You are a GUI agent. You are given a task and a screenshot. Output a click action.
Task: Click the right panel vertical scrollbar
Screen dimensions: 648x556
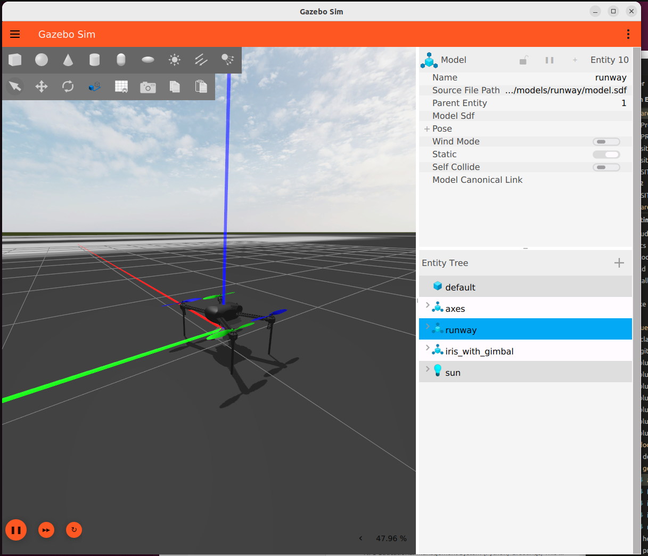[636, 301]
